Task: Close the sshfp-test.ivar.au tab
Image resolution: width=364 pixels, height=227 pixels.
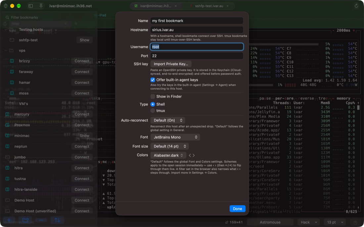Action: coord(228,6)
